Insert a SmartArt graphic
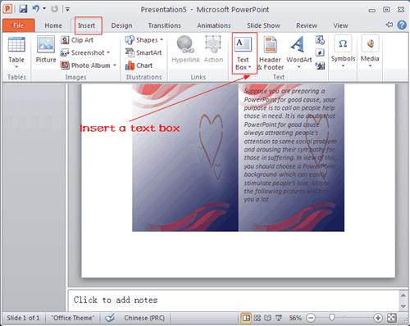 tap(143, 52)
